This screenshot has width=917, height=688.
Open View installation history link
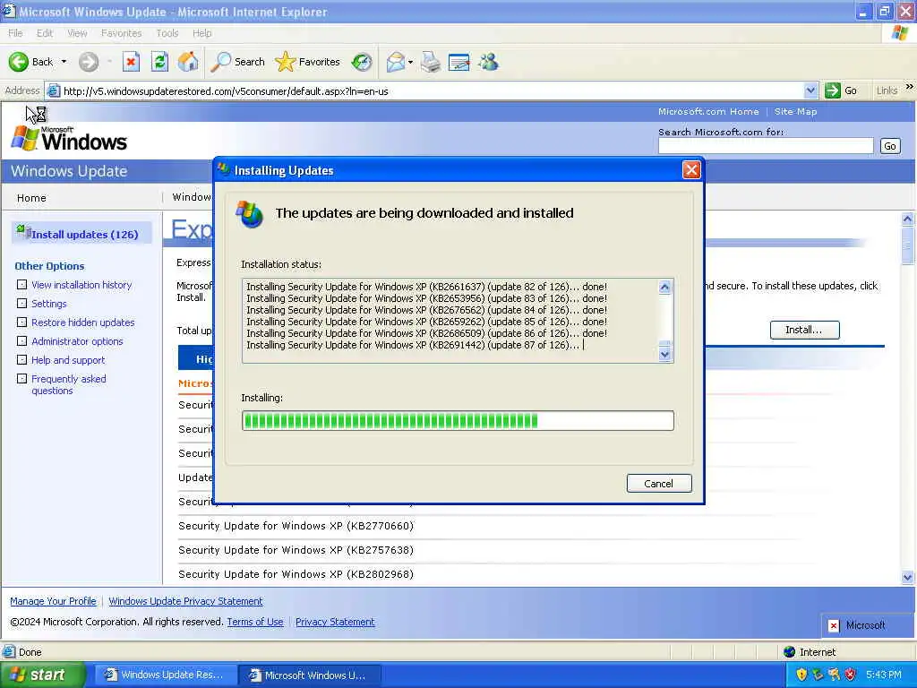pos(81,285)
